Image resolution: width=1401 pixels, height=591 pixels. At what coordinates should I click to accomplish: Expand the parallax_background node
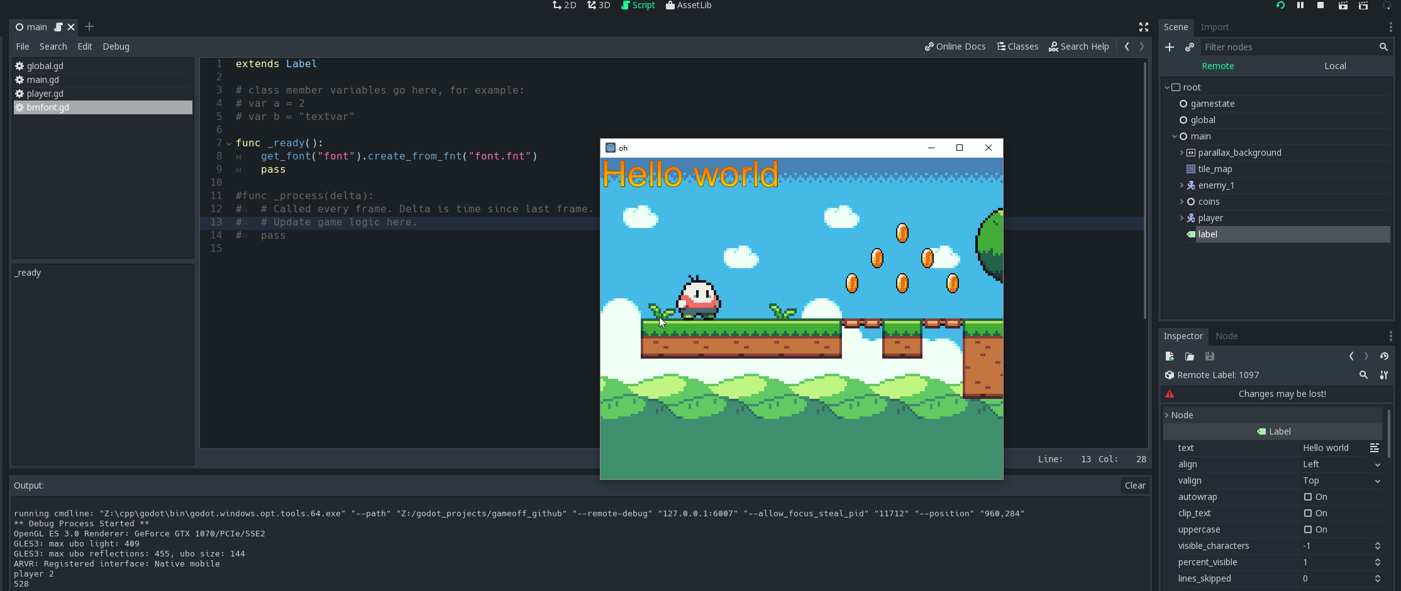(1182, 153)
